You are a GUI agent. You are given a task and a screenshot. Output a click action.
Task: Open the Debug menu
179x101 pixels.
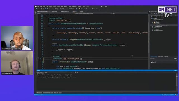click(58, 6)
